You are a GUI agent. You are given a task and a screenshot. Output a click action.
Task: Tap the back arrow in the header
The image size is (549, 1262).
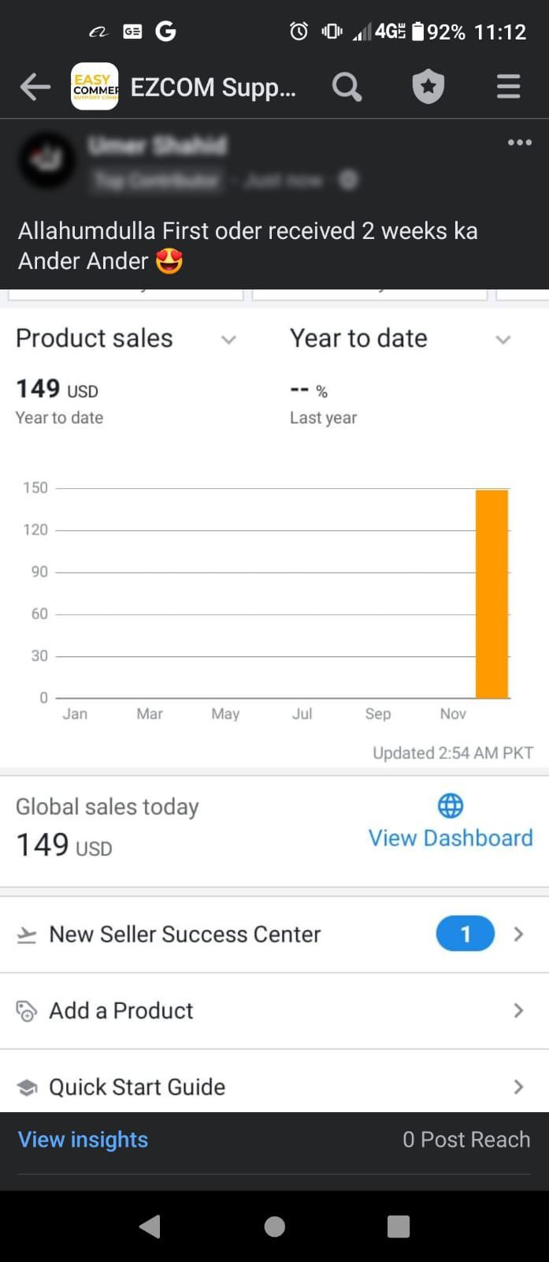click(x=35, y=87)
